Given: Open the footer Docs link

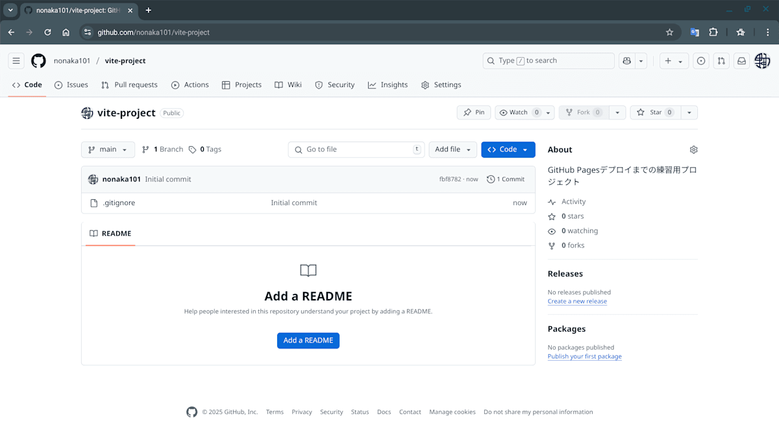Looking at the screenshot, I should pyautogui.click(x=384, y=412).
